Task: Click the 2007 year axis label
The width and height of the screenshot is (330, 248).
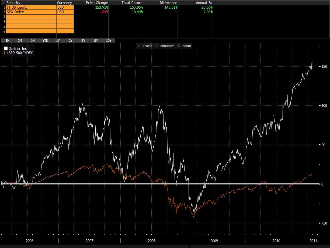Action: [x=89, y=240]
